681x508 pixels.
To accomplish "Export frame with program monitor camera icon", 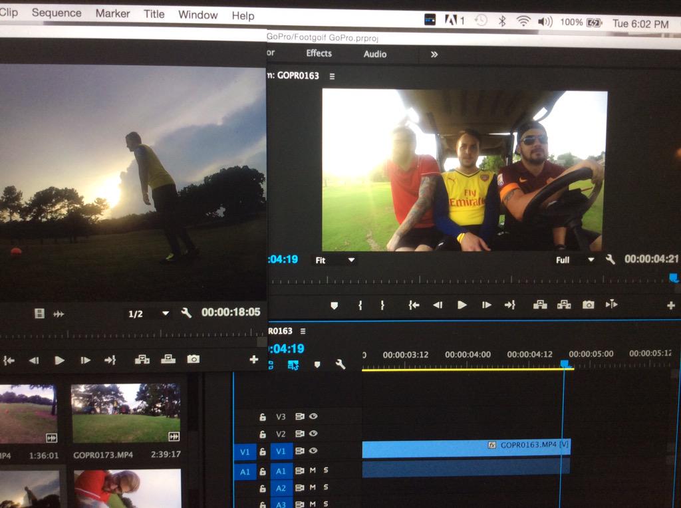I will [x=588, y=305].
